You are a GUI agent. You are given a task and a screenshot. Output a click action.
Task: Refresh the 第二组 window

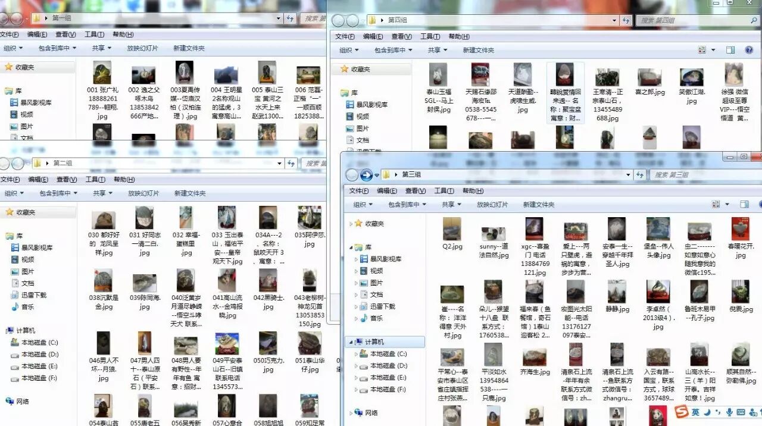(291, 163)
